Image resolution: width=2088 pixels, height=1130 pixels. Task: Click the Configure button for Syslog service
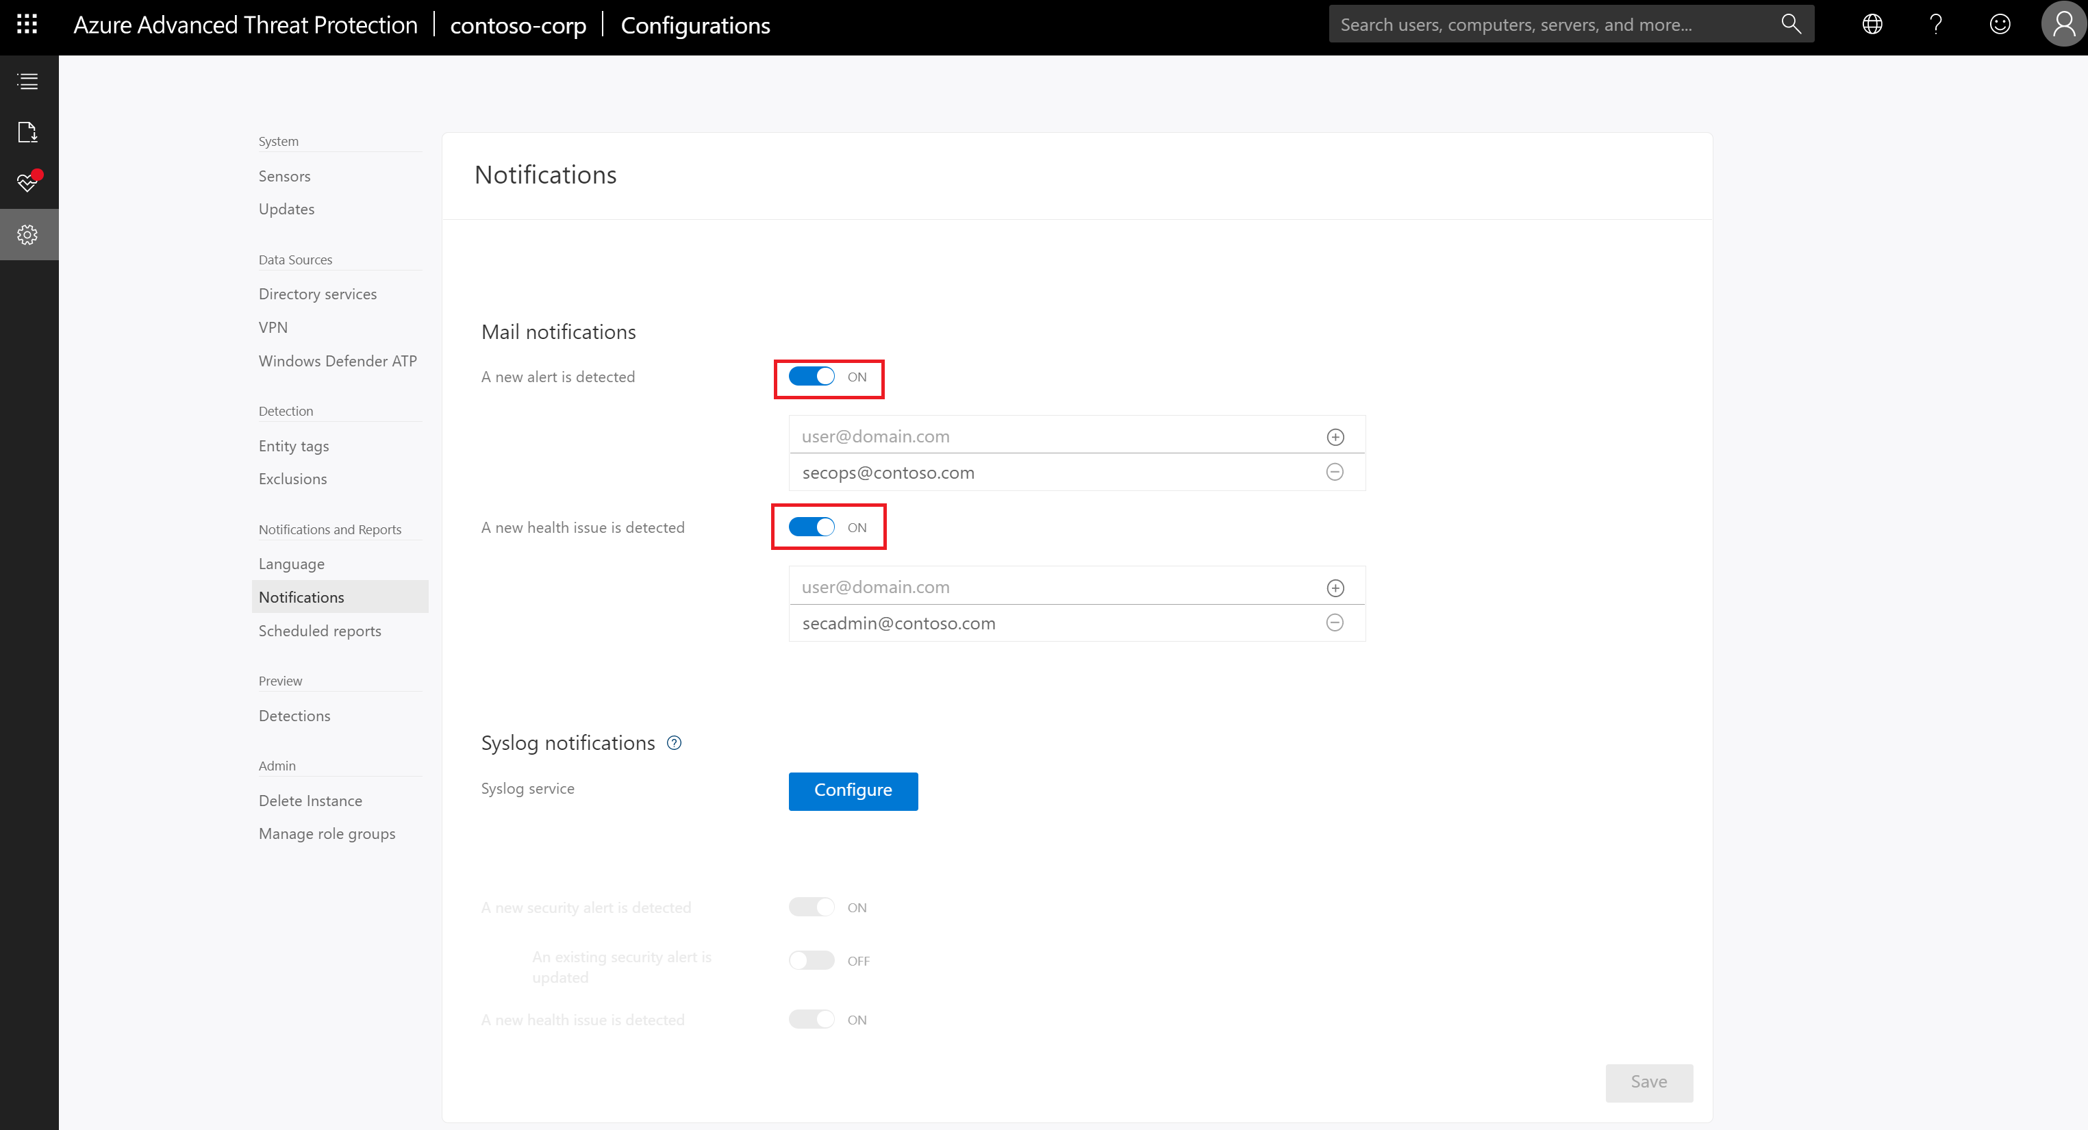pyautogui.click(x=853, y=790)
